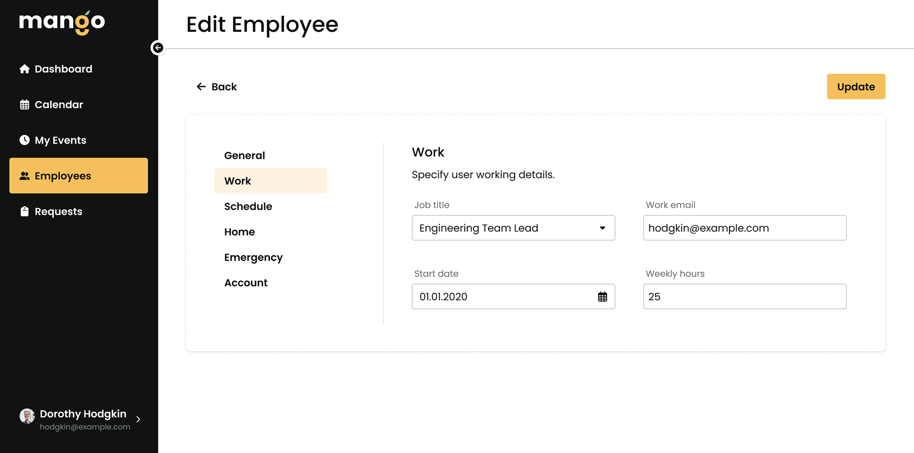This screenshot has width=914, height=453.
Task: Click the Weekly hours input field
Action: click(x=744, y=296)
